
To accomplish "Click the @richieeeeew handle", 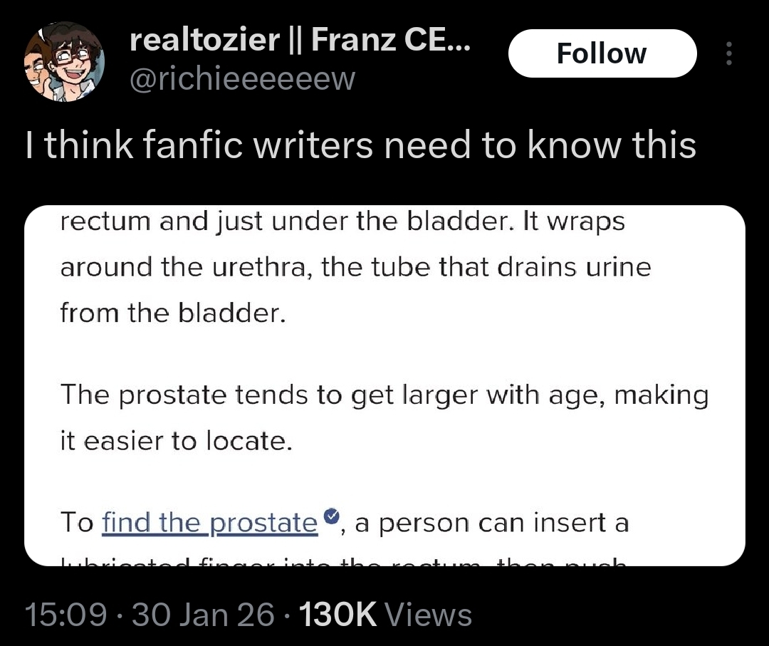I will point(242,78).
